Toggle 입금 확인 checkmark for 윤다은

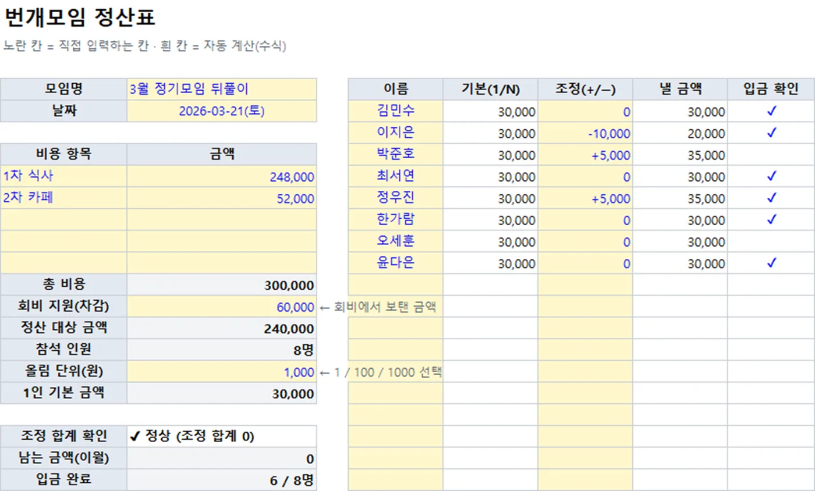click(x=771, y=264)
